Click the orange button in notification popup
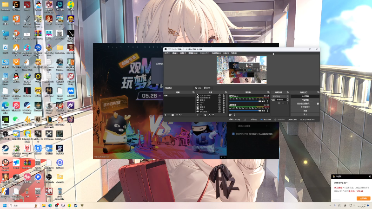This screenshot has height=209, width=372. point(363,198)
